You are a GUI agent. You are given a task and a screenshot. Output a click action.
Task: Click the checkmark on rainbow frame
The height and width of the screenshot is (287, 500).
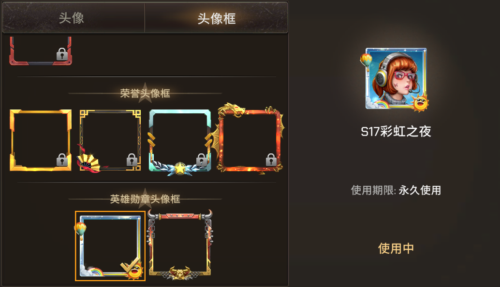[x=130, y=265]
